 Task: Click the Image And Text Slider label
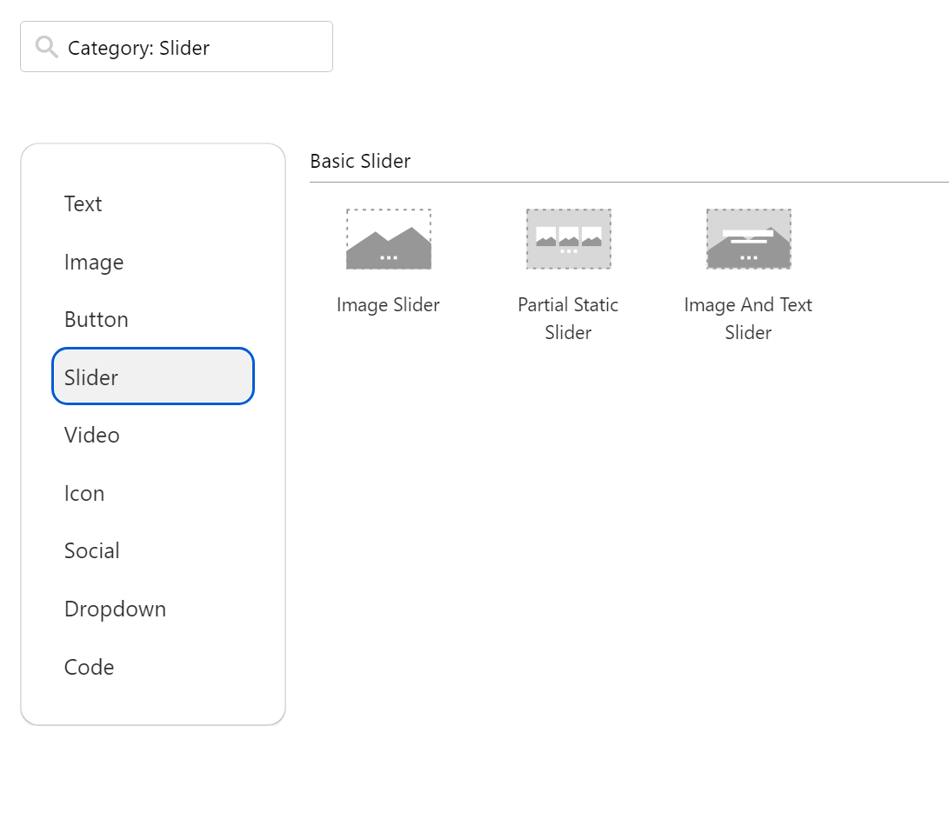point(748,318)
